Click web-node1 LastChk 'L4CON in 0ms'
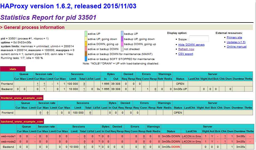The image size is (256, 150). pyautogui.click(x=191, y=136)
